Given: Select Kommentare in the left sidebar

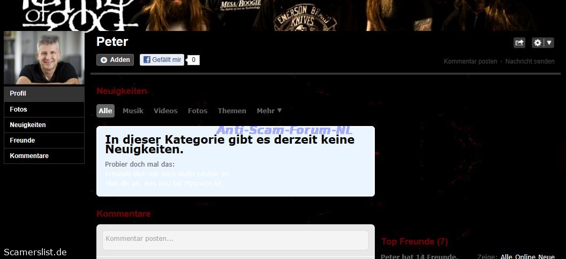Looking at the screenshot, I should coord(44,156).
